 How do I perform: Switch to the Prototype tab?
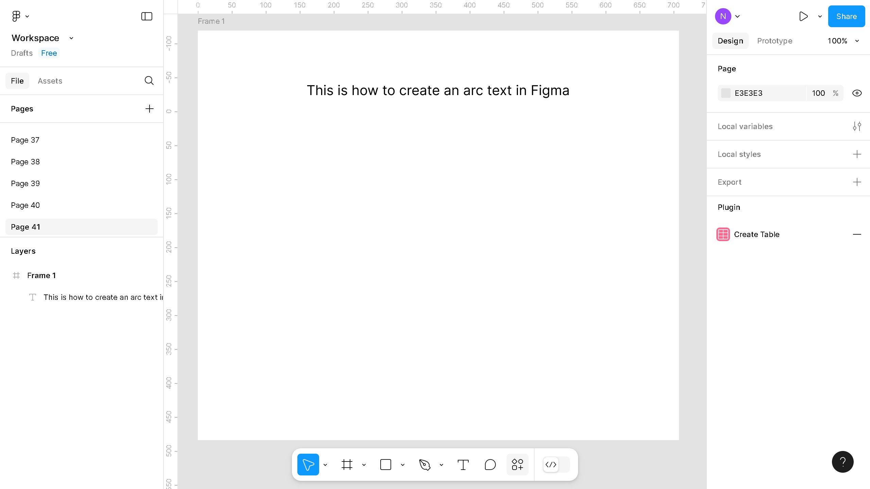point(775,41)
